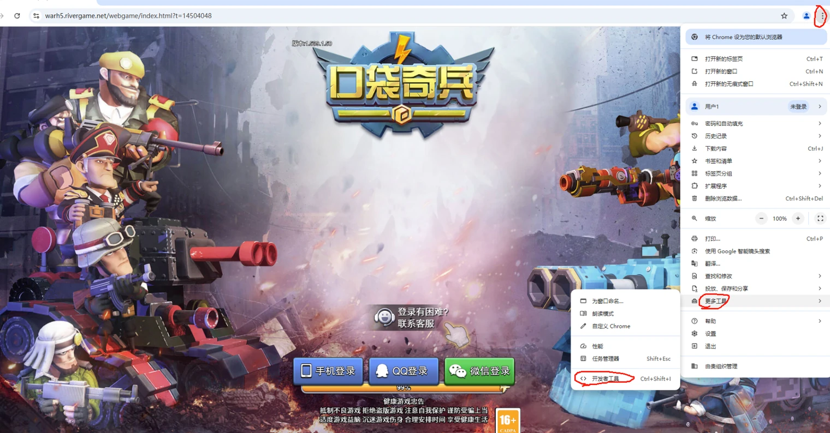The image size is (830, 433).
Task: Click 由贵组织管理 entry
Action: (756, 366)
